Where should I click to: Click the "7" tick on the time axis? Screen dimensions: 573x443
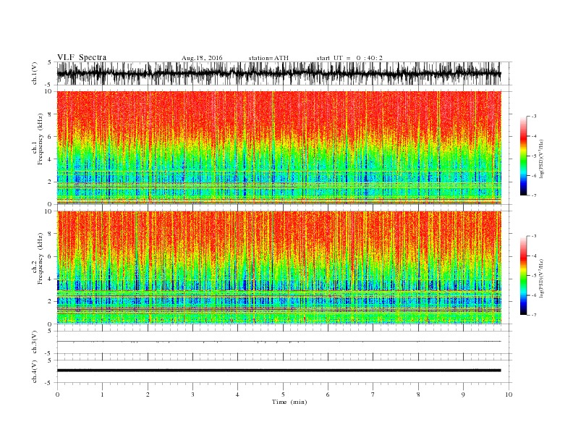pos(373,395)
